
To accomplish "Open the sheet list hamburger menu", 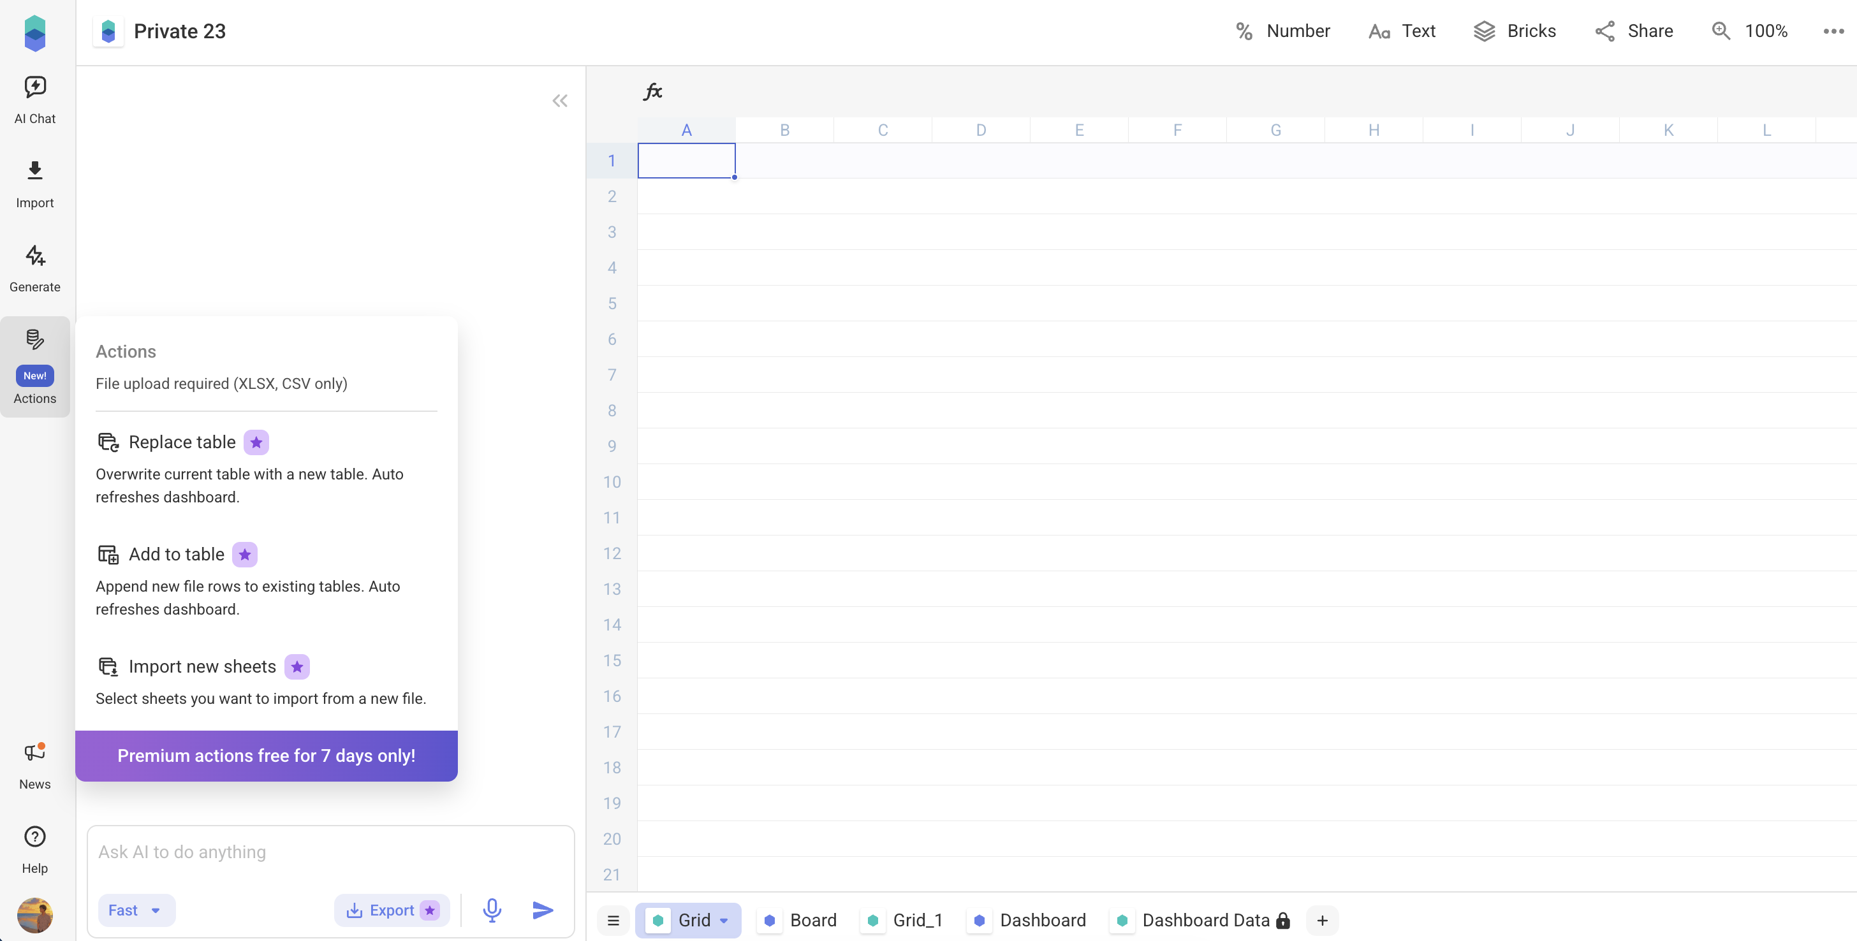I will pyautogui.click(x=613, y=920).
